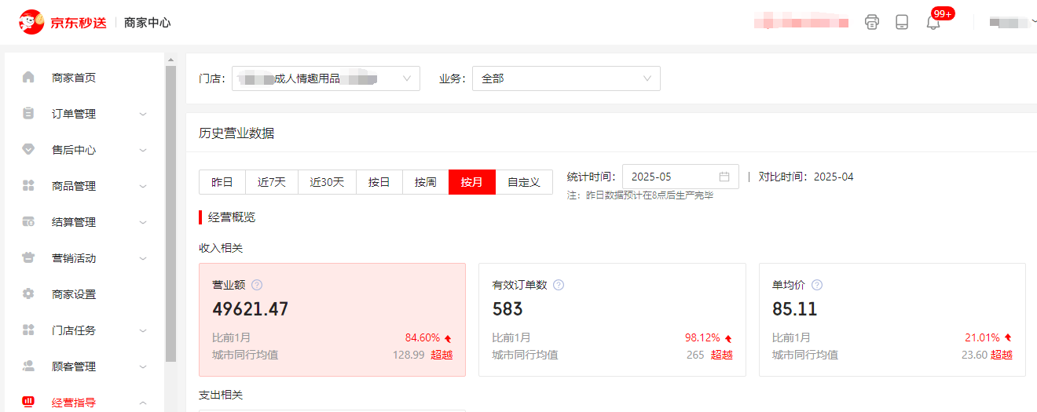Open the mobile device icon in header
This screenshot has width=1037, height=412.
(902, 22)
